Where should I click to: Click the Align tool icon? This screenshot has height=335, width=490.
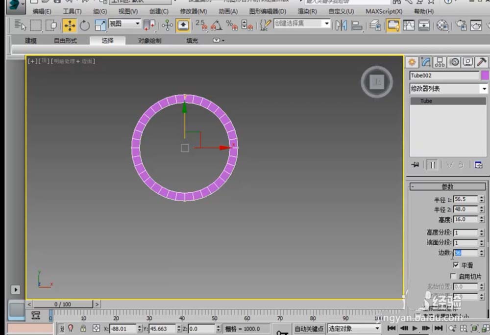click(x=357, y=26)
